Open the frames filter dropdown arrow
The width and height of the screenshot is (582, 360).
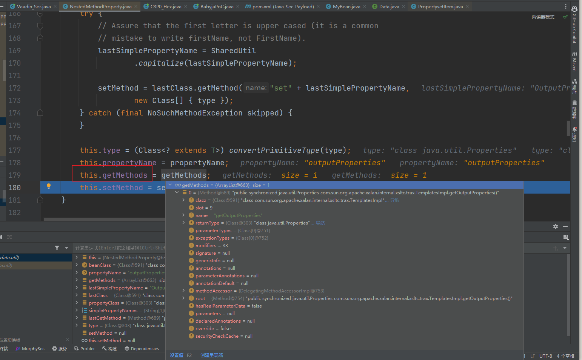66,248
